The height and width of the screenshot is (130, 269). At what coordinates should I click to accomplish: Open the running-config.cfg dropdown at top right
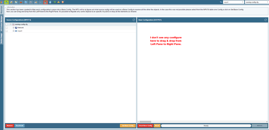(x=257, y=2)
